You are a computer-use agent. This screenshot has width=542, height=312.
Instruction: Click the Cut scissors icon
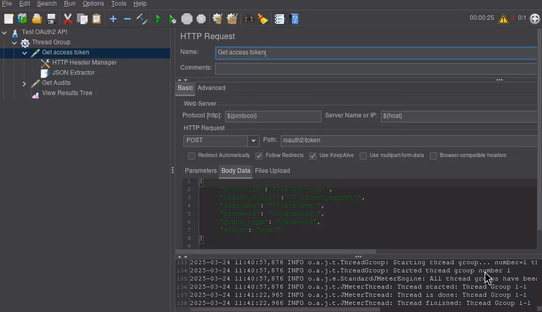68,19
